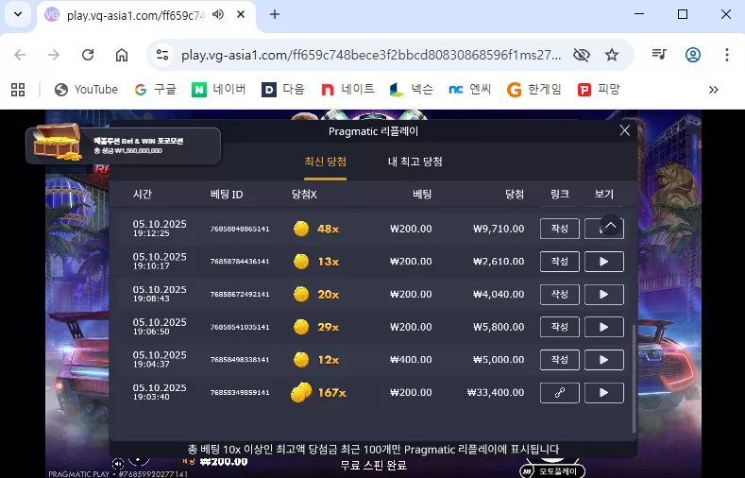
Task: Open the 엔씨 bookmark
Action: [x=470, y=90]
